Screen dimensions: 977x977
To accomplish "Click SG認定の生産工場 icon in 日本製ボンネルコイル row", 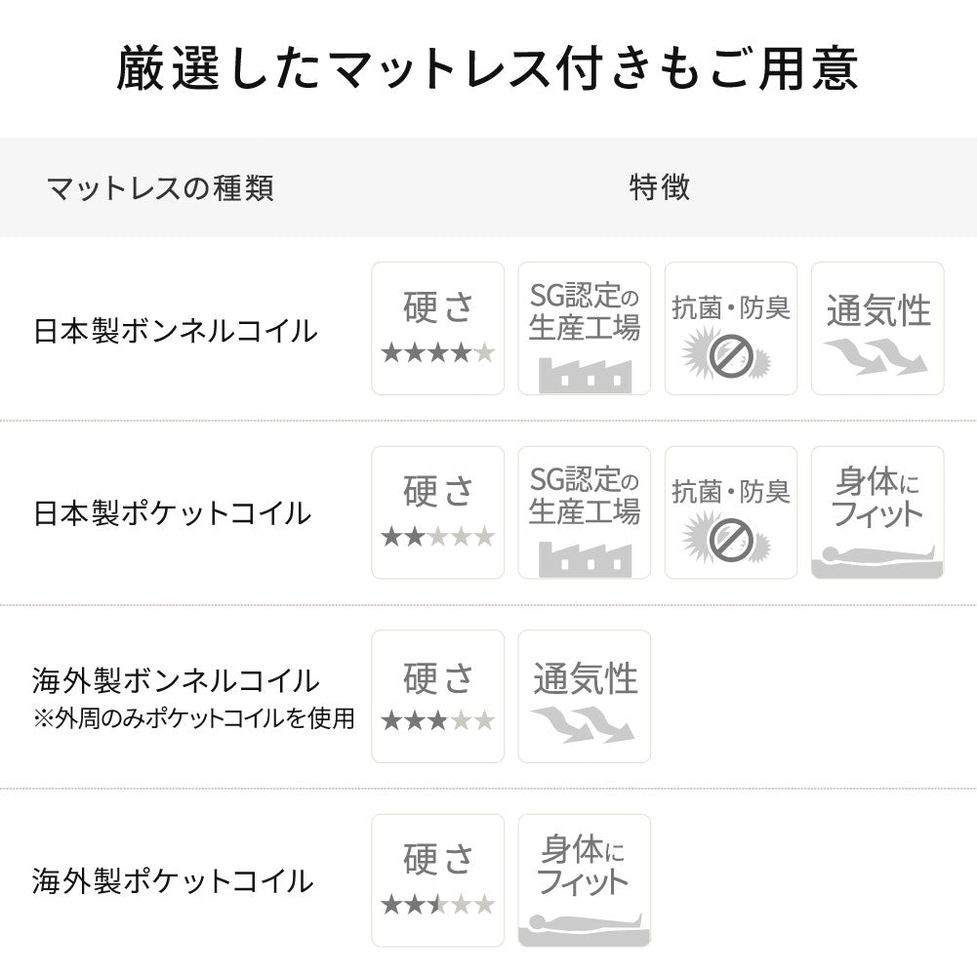I will 584,329.
